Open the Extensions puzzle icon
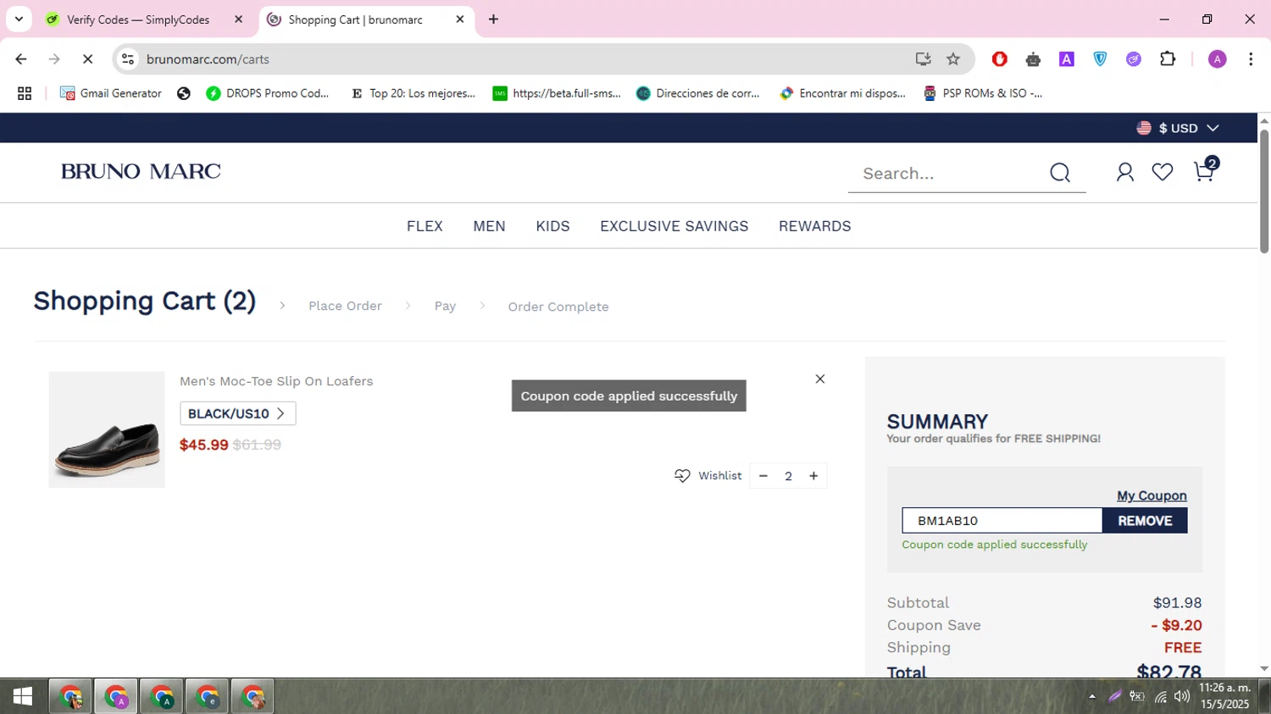This screenshot has height=714, width=1271. pyautogui.click(x=1168, y=58)
